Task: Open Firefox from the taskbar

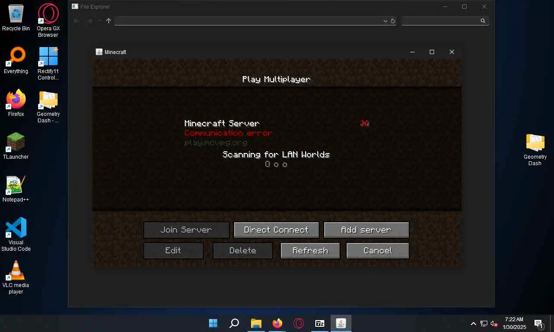Action: click(277, 323)
